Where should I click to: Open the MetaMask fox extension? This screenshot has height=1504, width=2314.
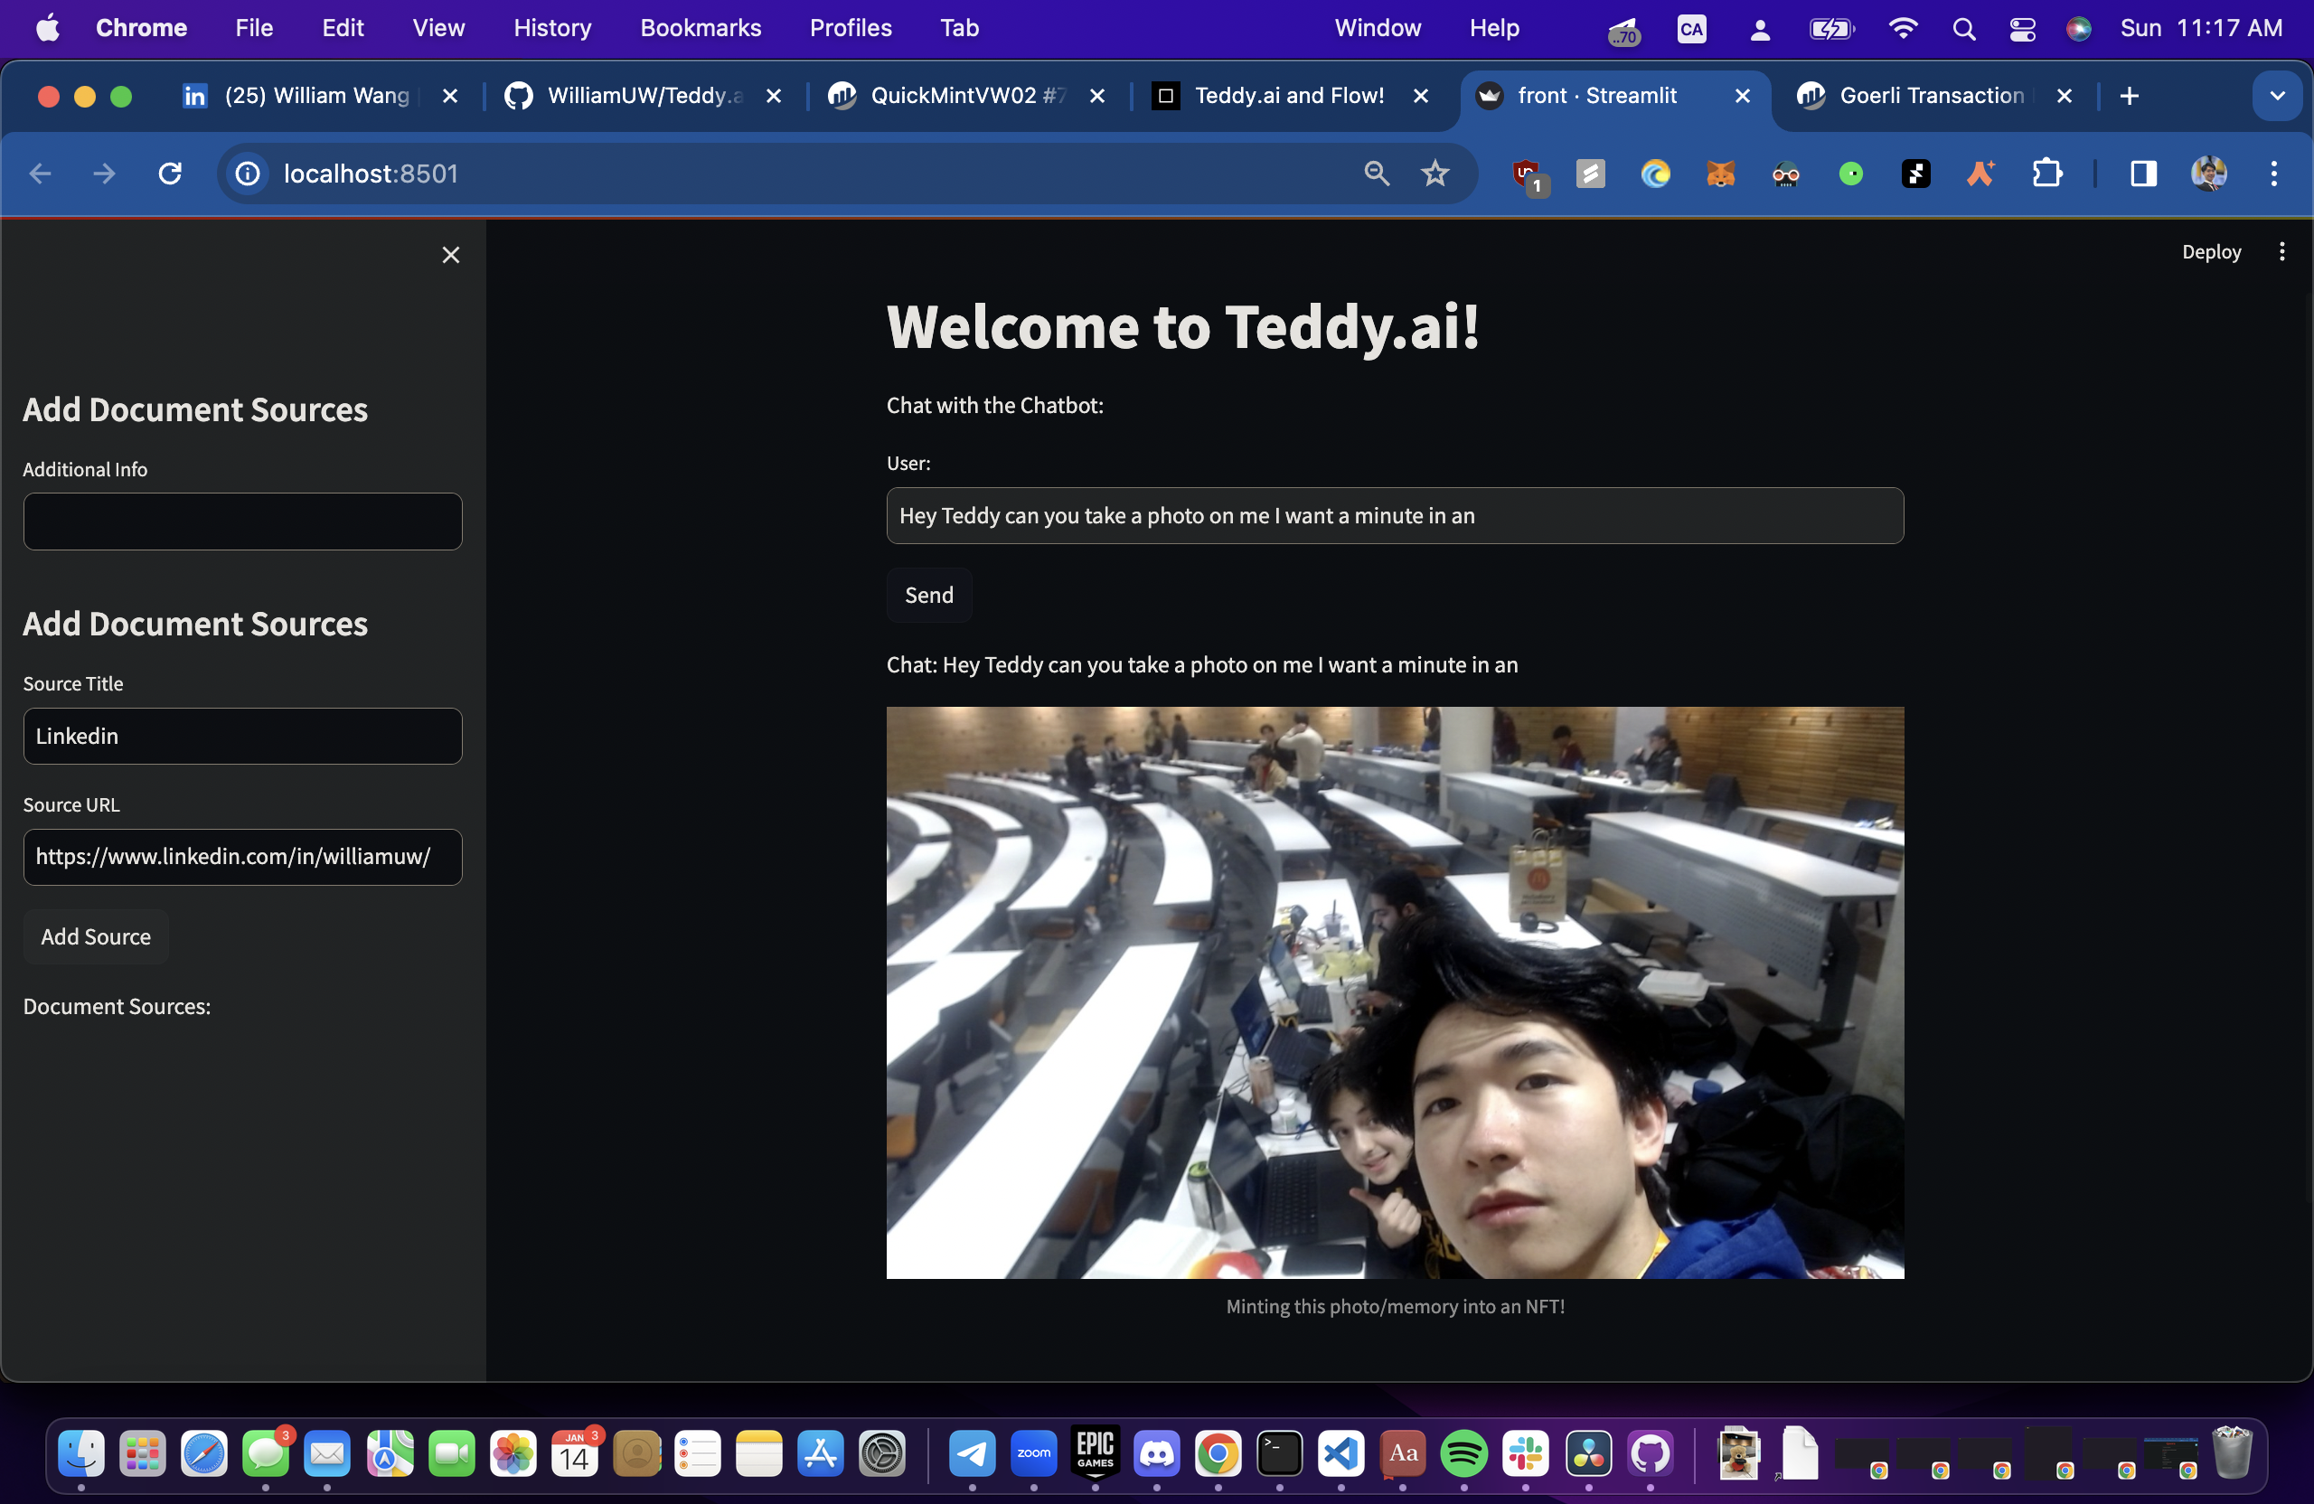[x=1720, y=174]
